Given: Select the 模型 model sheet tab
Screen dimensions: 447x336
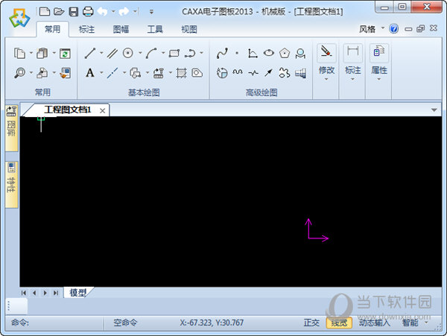Looking at the screenshot, I should [x=77, y=292].
